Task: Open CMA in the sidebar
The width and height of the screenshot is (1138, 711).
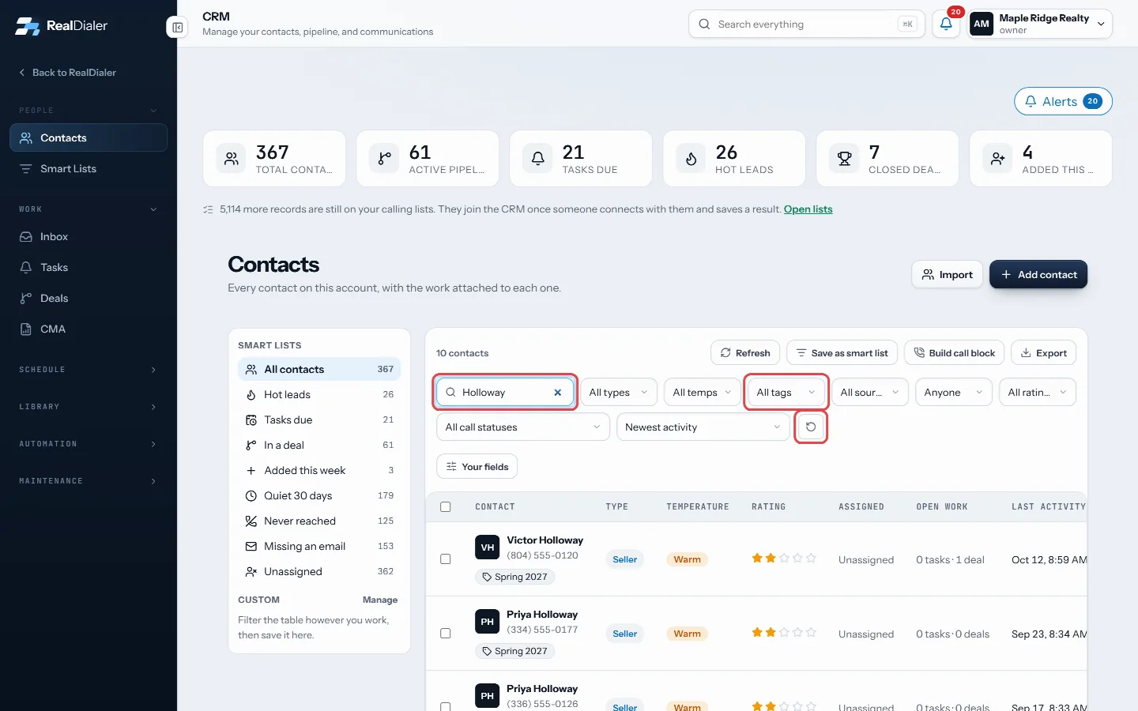Action: [89, 329]
